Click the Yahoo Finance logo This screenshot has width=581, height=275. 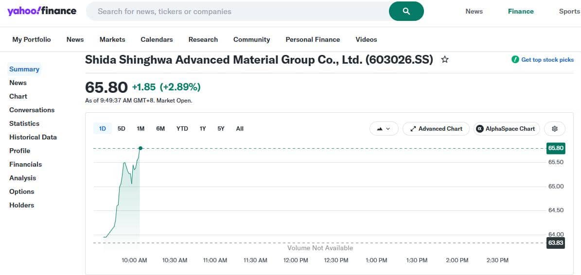[x=42, y=11]
